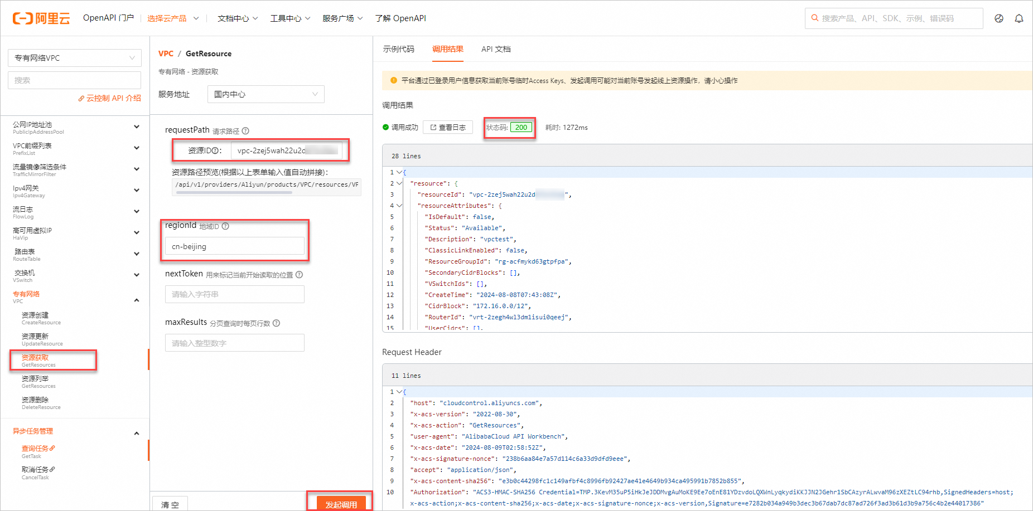Switch to the API 文档 tab
The width and height of the screenshot is (1033, 511).
pyautogui.click(x=496, y=49)
